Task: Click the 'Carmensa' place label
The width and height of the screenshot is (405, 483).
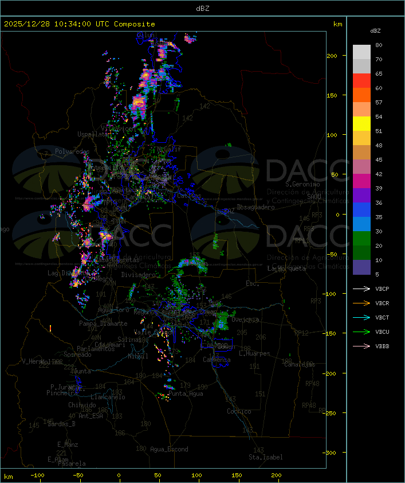Action: coord(217,360)
